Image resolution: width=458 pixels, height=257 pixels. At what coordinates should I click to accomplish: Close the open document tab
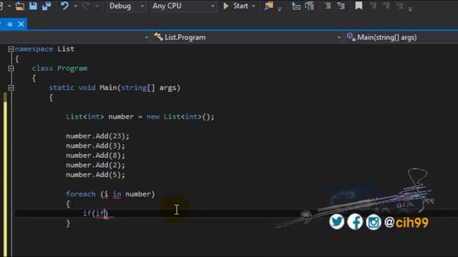click(21, 24)
